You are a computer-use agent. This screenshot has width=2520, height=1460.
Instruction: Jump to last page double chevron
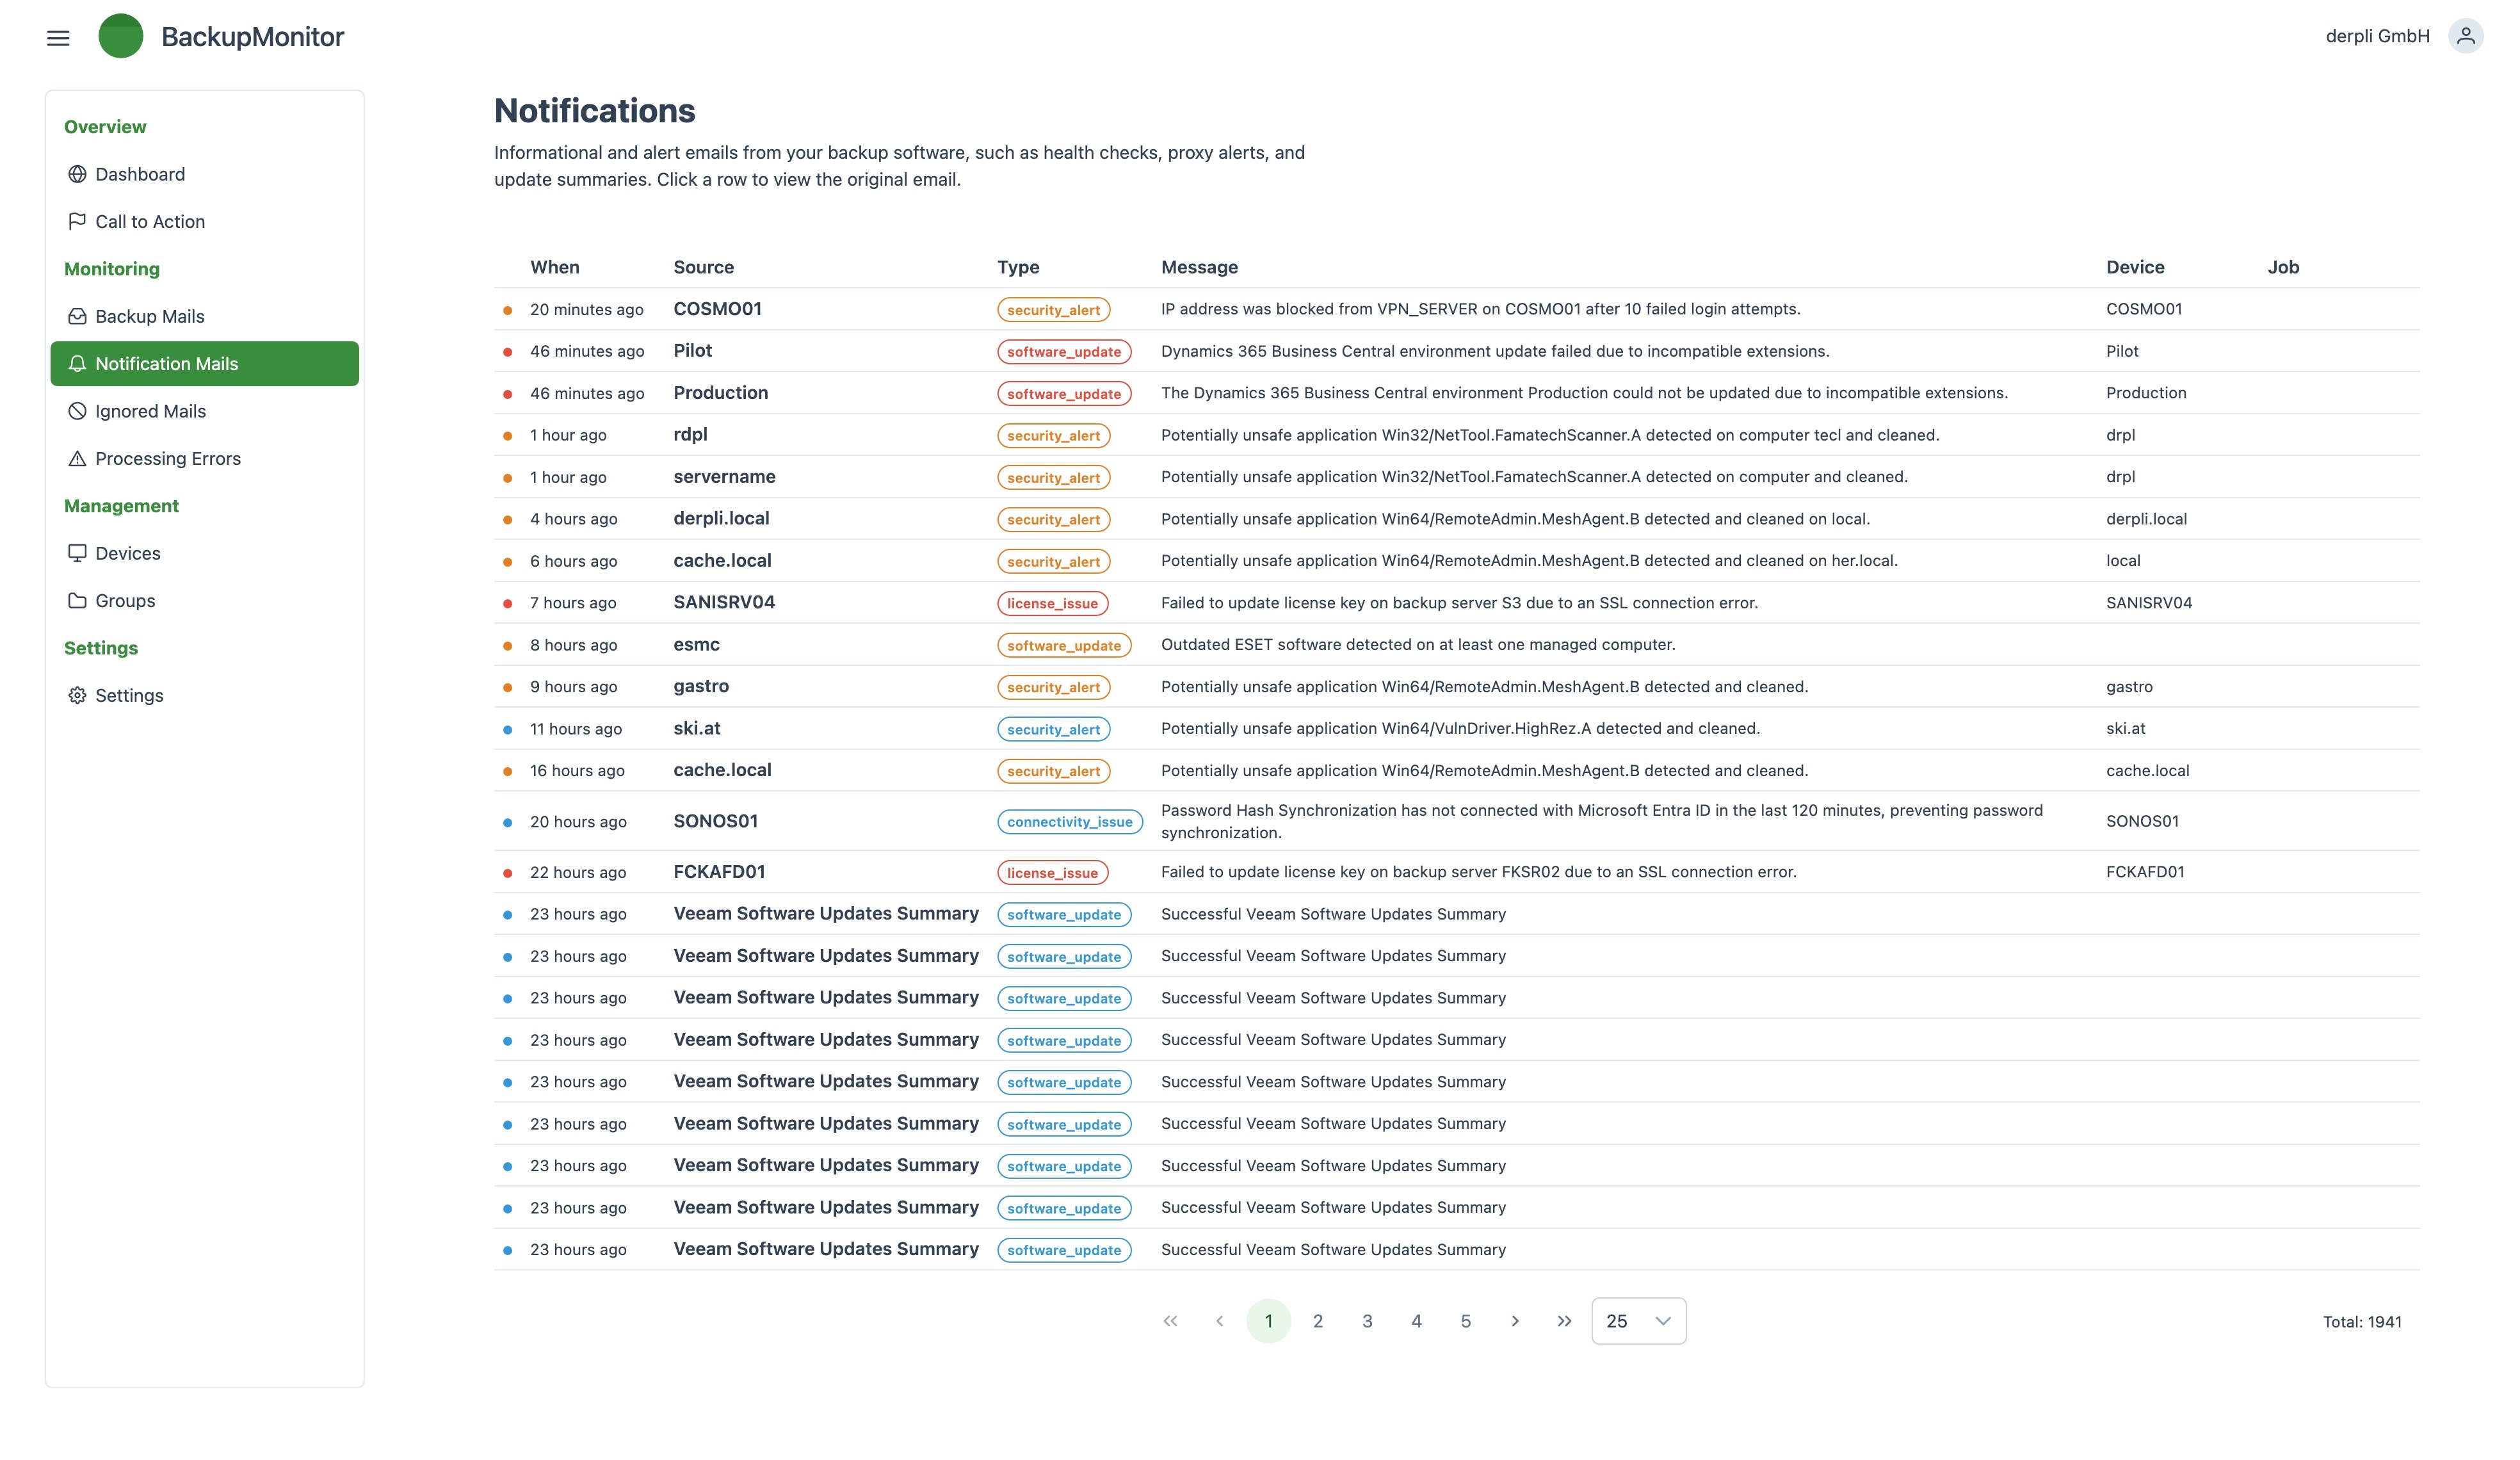[x=1564, y=1321]
